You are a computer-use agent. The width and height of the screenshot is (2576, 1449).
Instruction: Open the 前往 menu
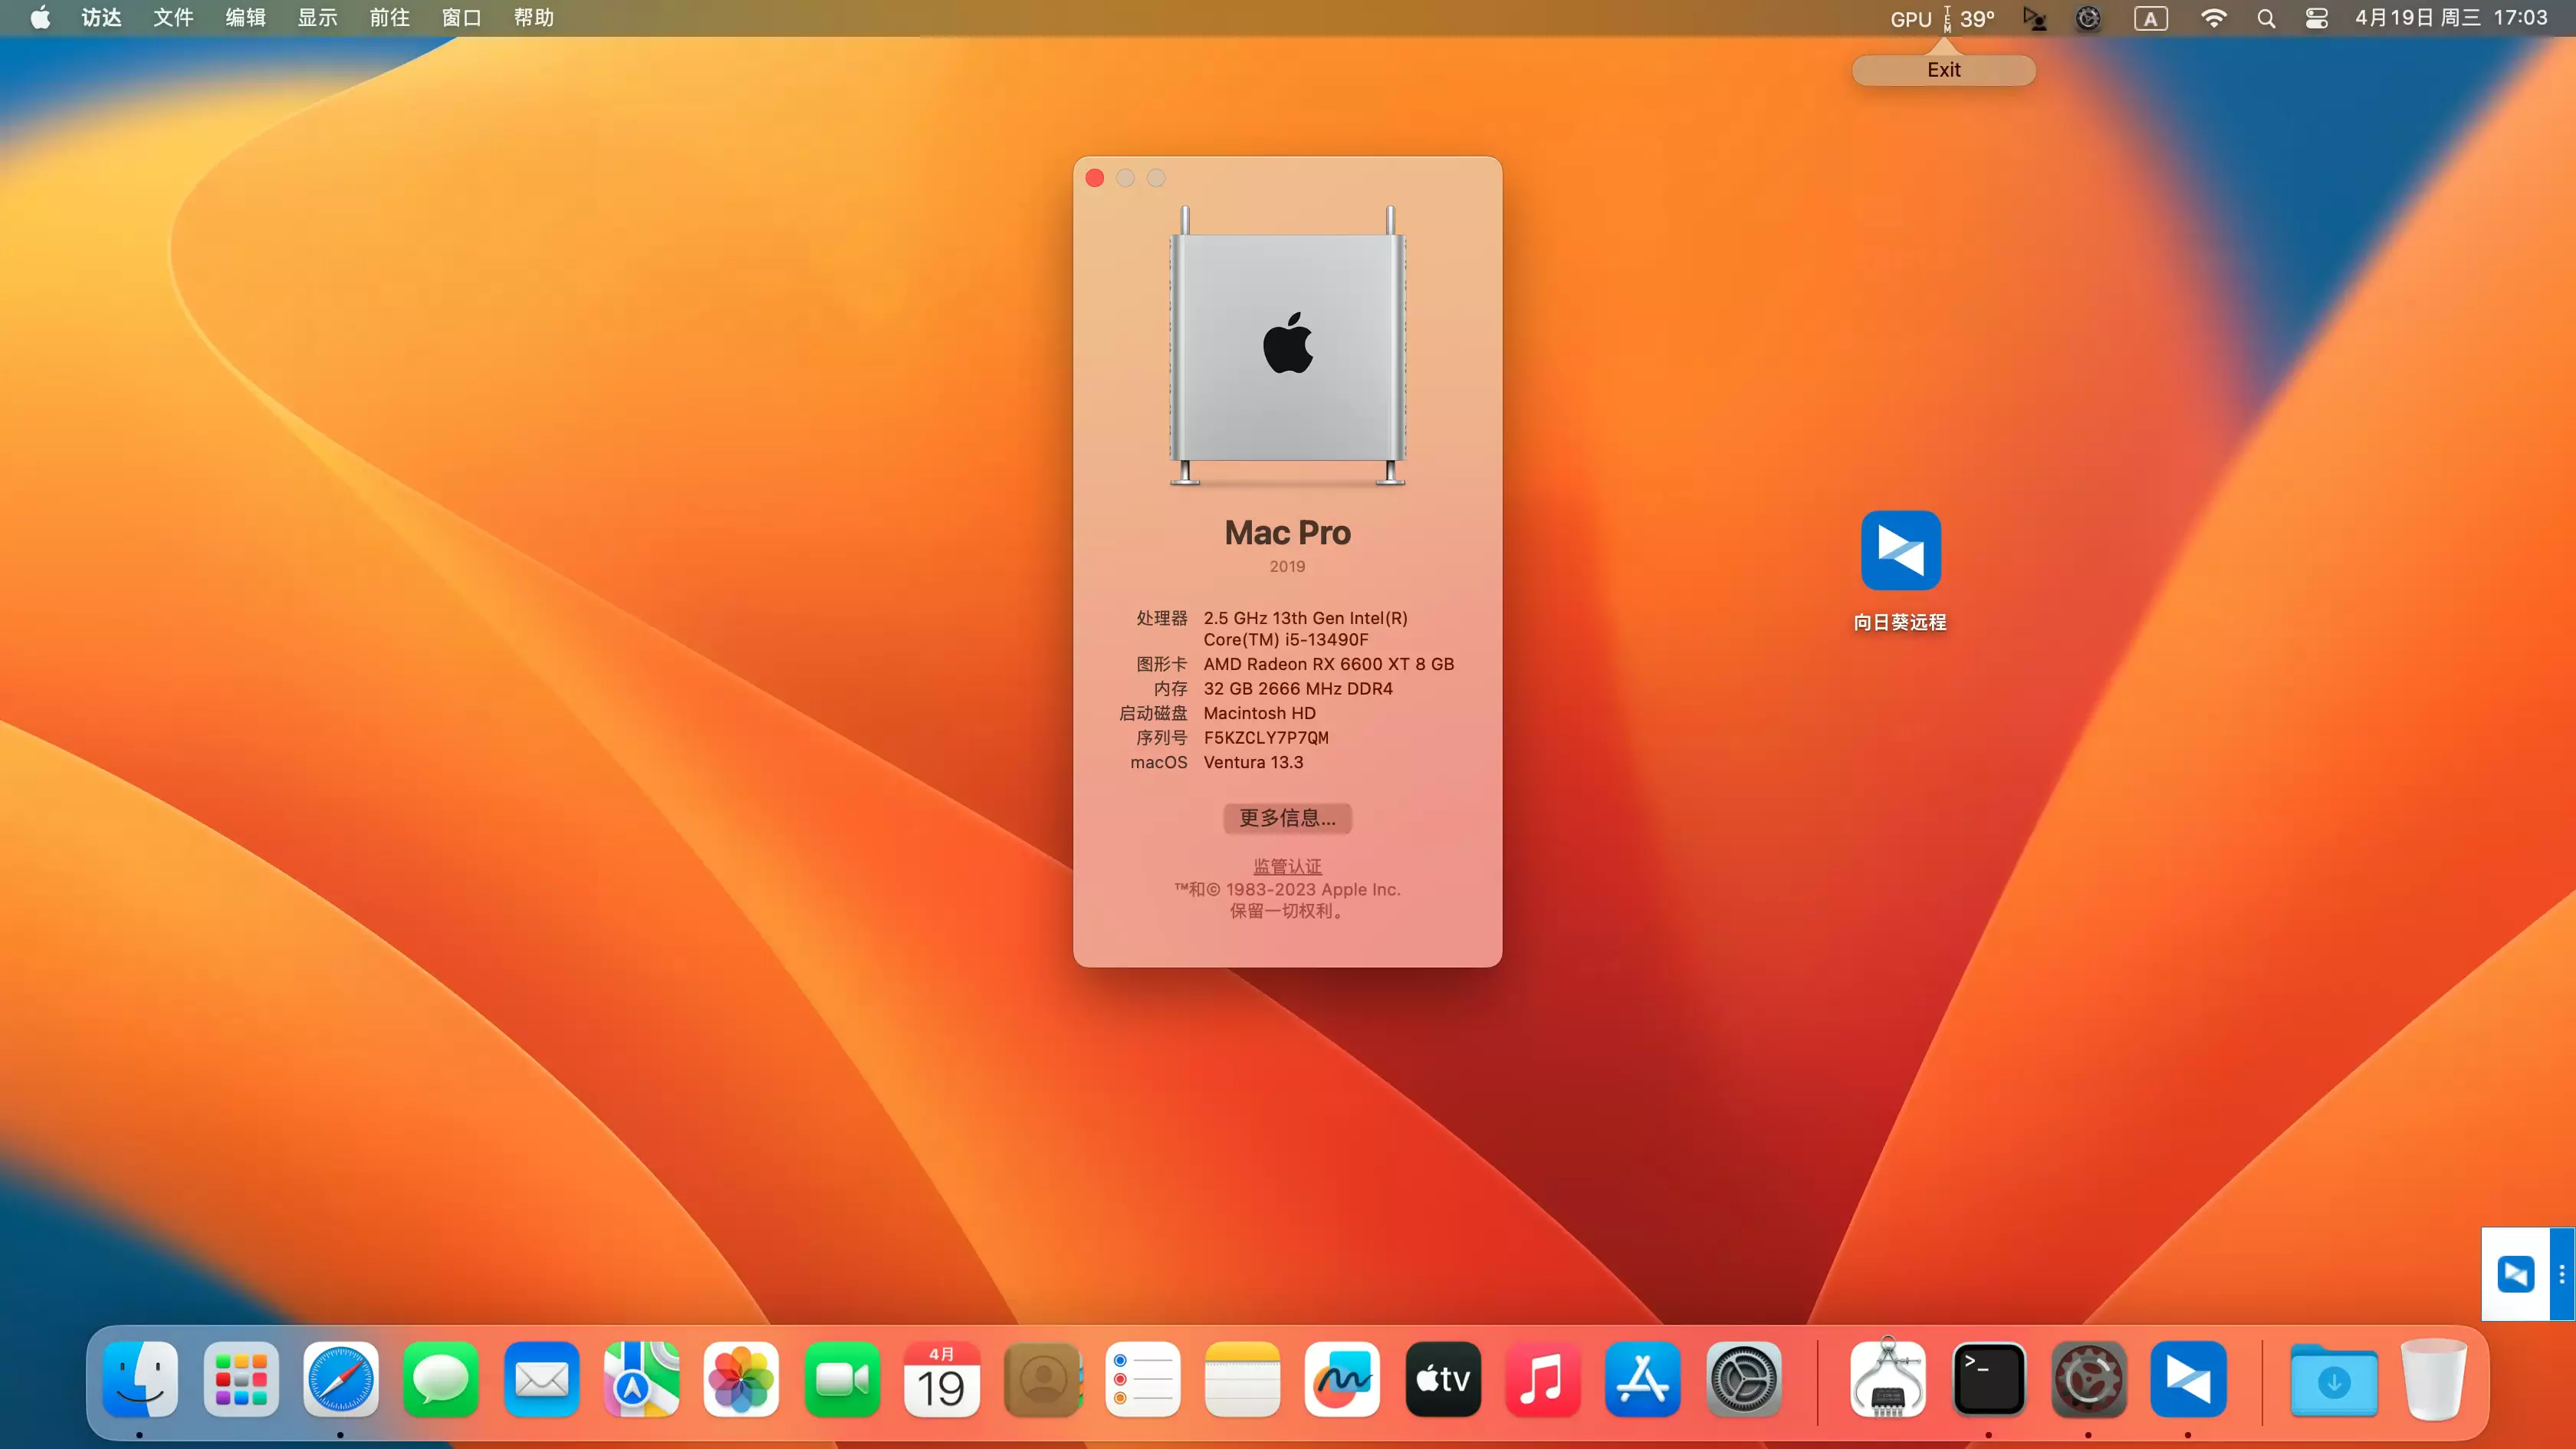[389, 18]
